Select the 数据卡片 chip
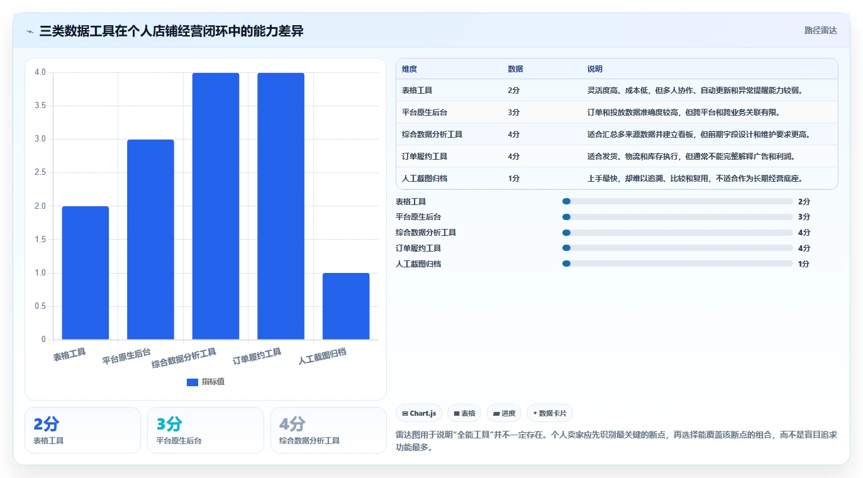 pos(550,413)
